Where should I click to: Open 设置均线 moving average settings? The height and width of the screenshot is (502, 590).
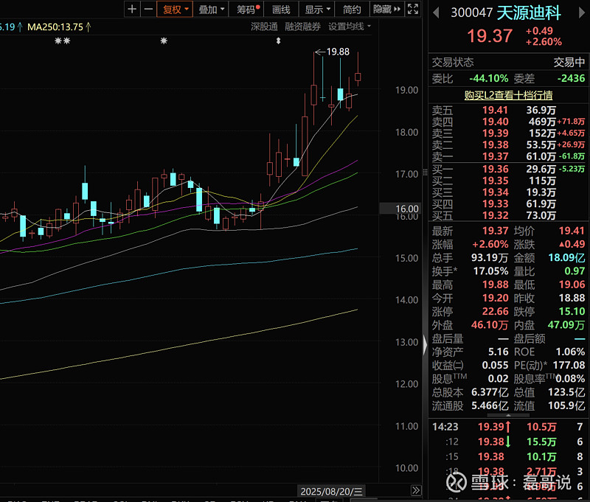pyautogui.click(x=349, y=27)
